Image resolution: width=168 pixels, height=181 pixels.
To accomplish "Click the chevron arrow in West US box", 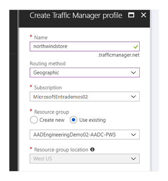I will 133,159.
